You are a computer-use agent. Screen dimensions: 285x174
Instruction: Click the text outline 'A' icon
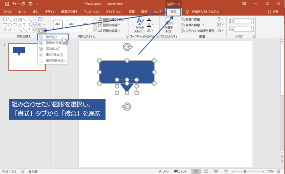149,25
